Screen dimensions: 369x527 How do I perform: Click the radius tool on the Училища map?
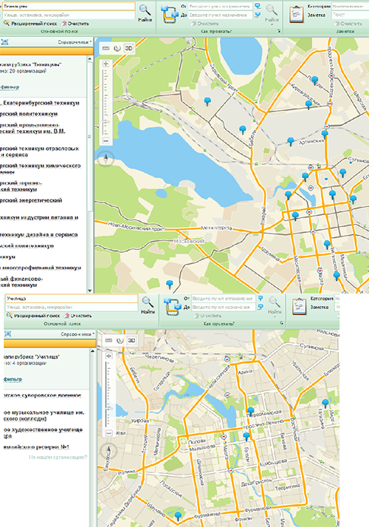click(x=120, y=341)
